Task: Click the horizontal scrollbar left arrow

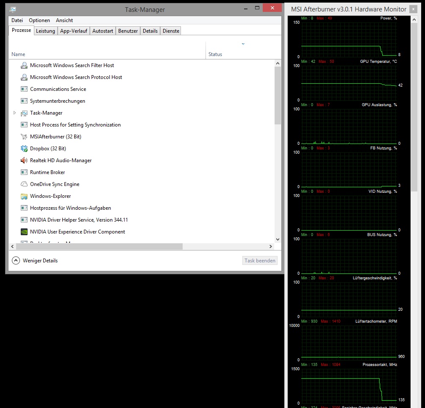Action: coord(12,246)
